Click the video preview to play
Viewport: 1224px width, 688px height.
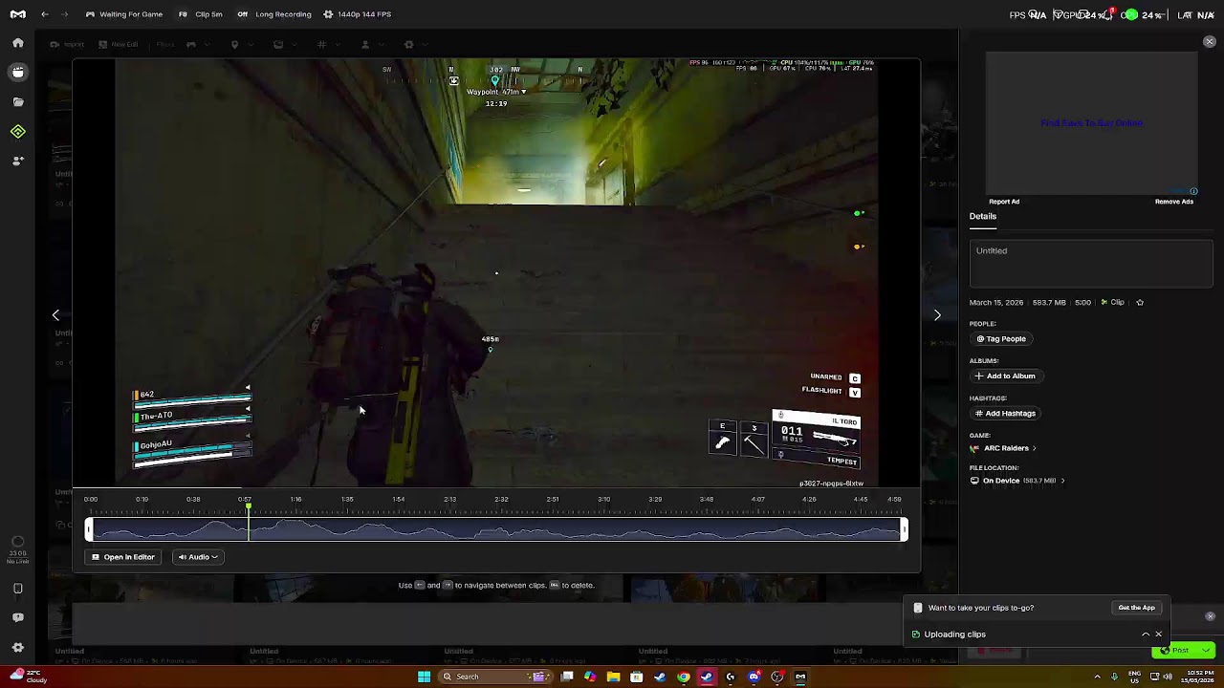(496, 273)
